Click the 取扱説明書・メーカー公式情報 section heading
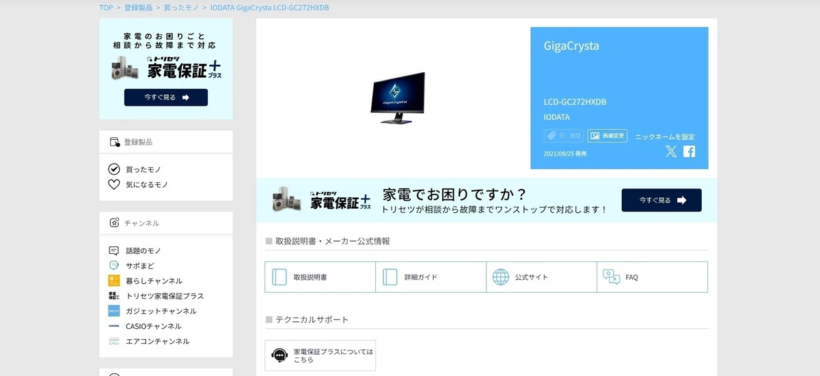Viewport: 820px width, 376px height. (333, 241)
